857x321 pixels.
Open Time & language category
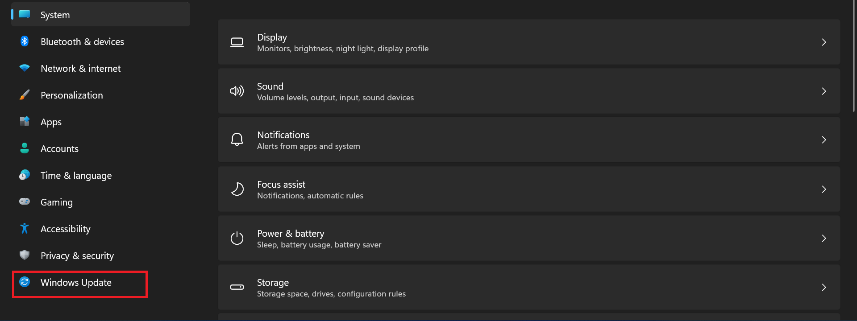76,176
